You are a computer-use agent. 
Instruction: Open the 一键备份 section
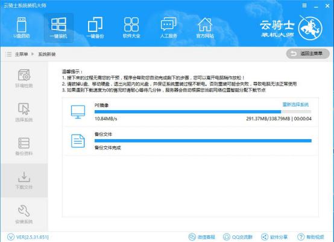95,28
